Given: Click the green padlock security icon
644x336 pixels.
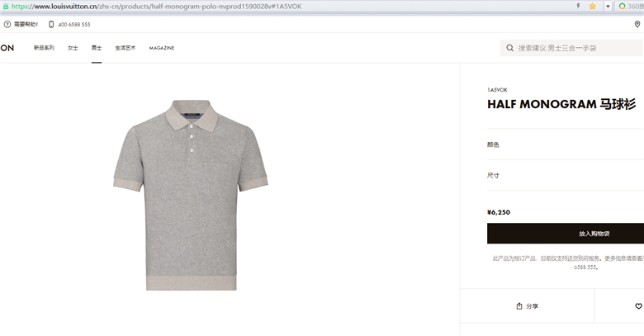Looking at the screenshot, I should coord(5,6).
